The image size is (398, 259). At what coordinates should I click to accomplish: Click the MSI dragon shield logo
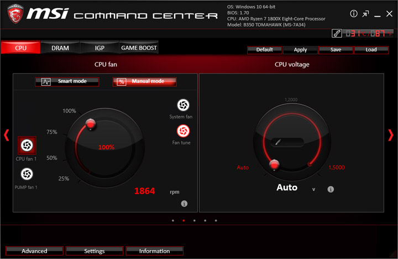coord(15,14)
